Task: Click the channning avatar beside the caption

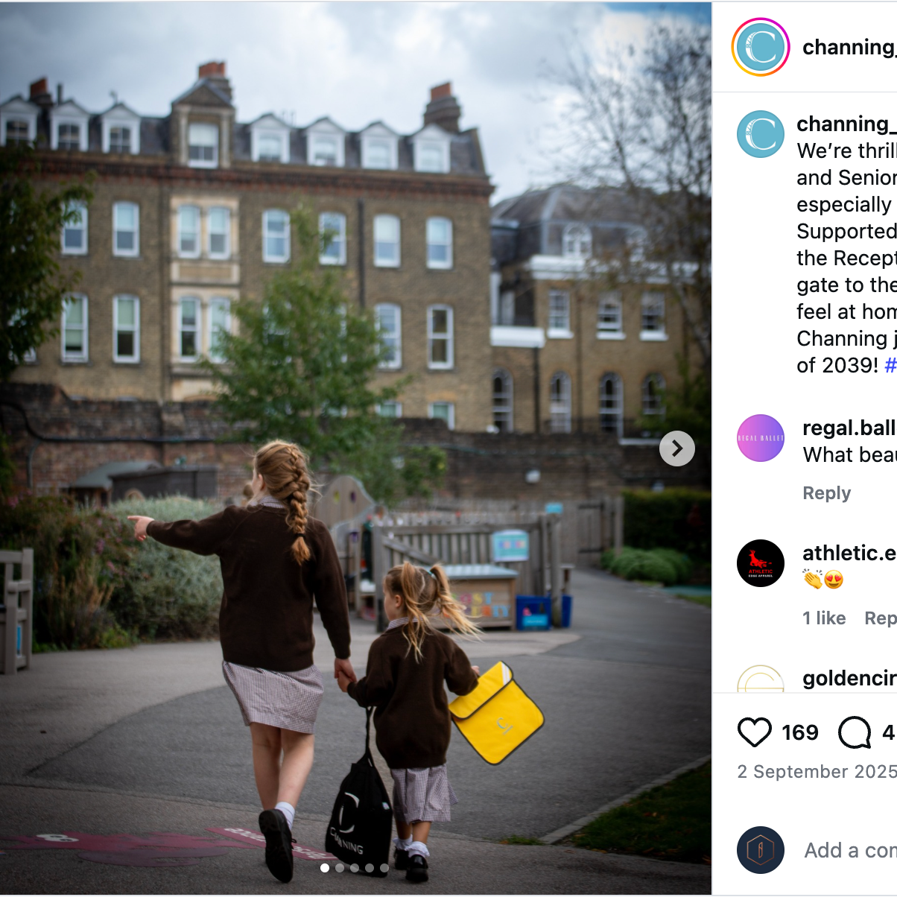Action: [761, 134]
